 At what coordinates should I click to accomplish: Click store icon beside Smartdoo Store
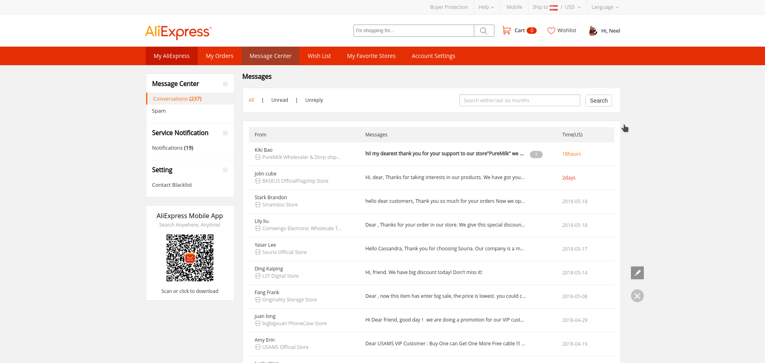coord(258,205)
